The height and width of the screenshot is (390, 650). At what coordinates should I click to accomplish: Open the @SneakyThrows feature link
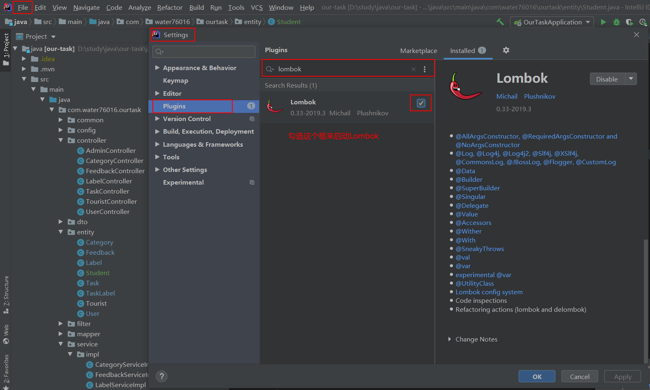click(x=480, y=249)
